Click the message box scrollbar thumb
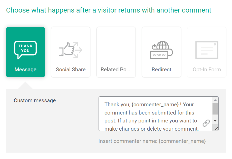Image resolution: width=232 pixels, height=159 pixels. click(215, 109)
